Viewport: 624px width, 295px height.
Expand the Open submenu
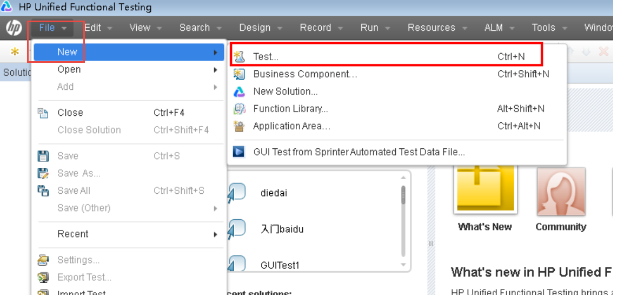(129, 70)
